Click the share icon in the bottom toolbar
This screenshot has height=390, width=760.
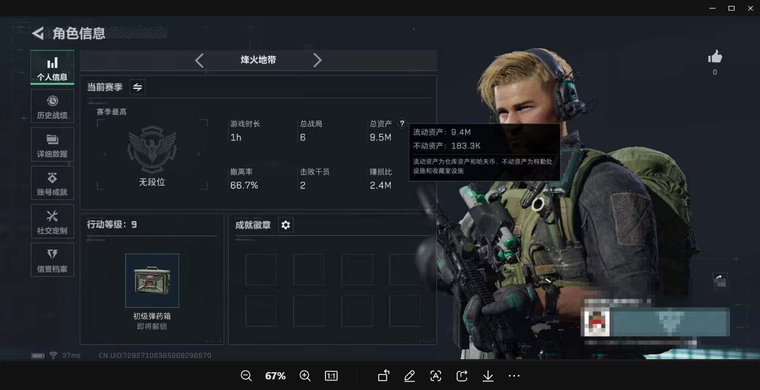[x=461, y=376]
